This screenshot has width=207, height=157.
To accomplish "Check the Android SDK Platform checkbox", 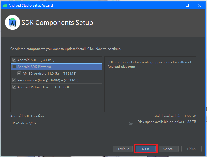I will pos(14,67).
